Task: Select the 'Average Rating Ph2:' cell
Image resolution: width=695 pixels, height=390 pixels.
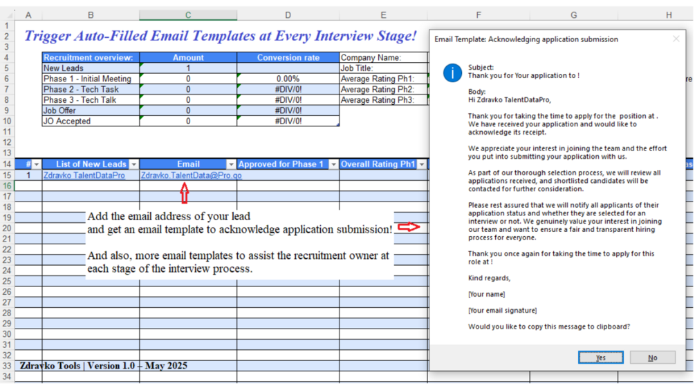Action: pyautogui.click(x=383, y=89)
